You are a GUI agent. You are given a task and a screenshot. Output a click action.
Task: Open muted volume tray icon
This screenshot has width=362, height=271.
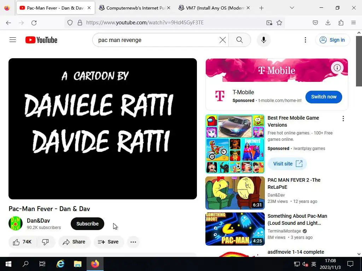click(x=305, y=264)
